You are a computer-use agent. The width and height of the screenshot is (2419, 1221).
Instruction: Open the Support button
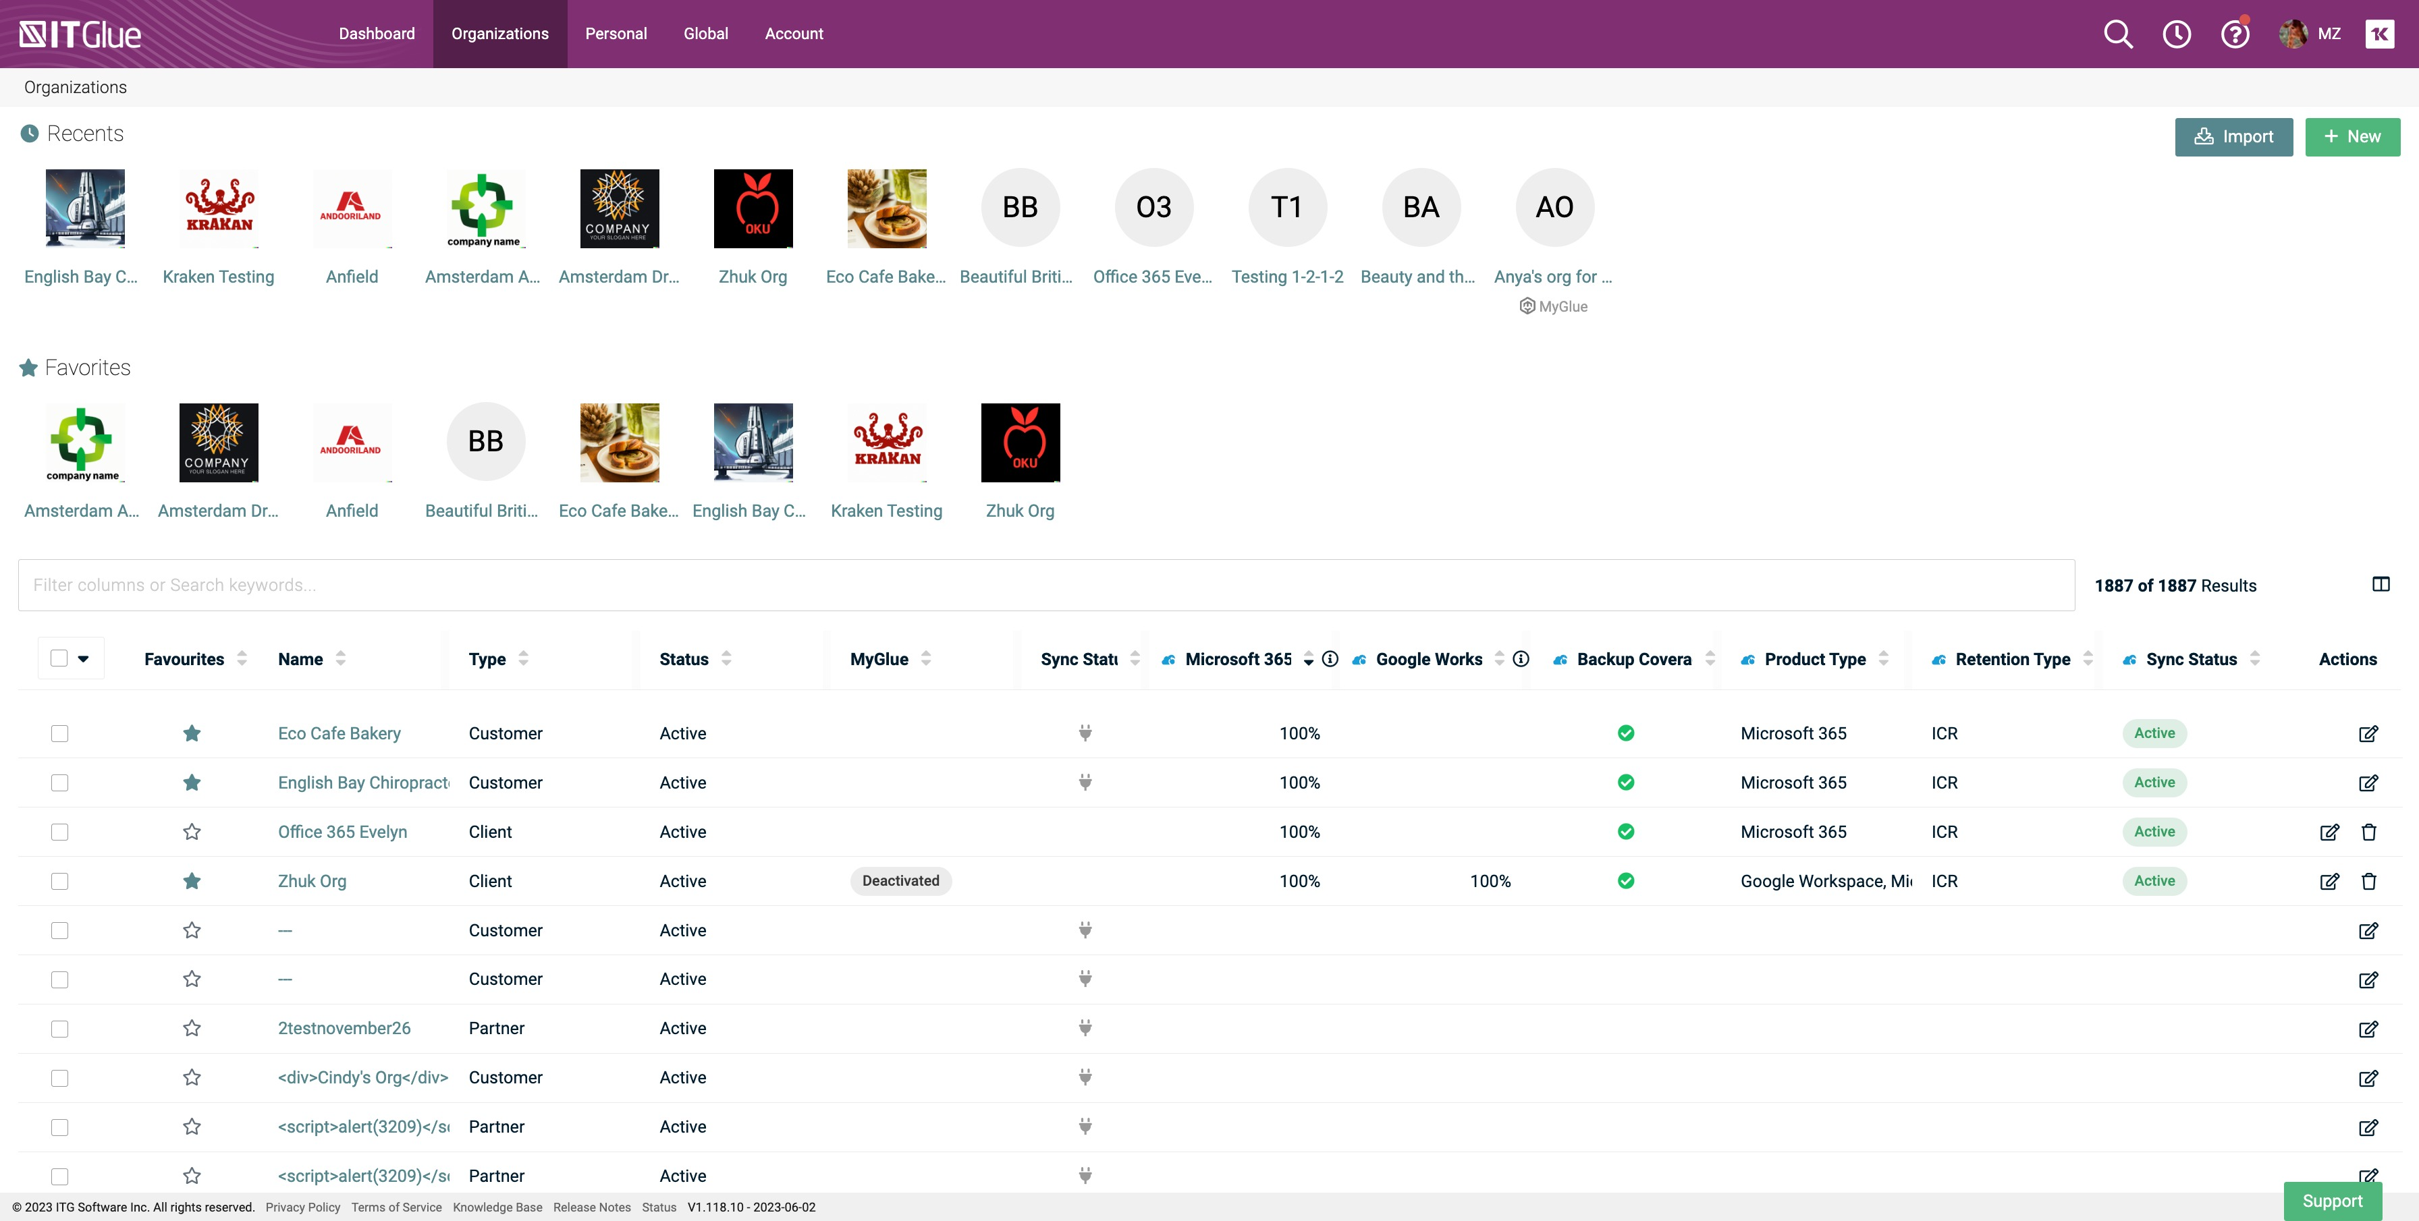click(2332, 1200)
